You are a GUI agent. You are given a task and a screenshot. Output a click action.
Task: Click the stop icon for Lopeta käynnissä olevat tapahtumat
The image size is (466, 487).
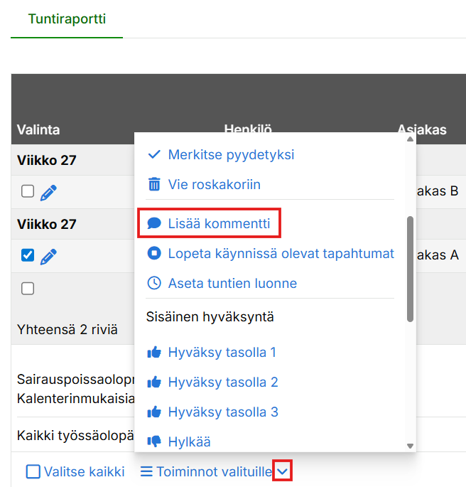pos(153,253)
